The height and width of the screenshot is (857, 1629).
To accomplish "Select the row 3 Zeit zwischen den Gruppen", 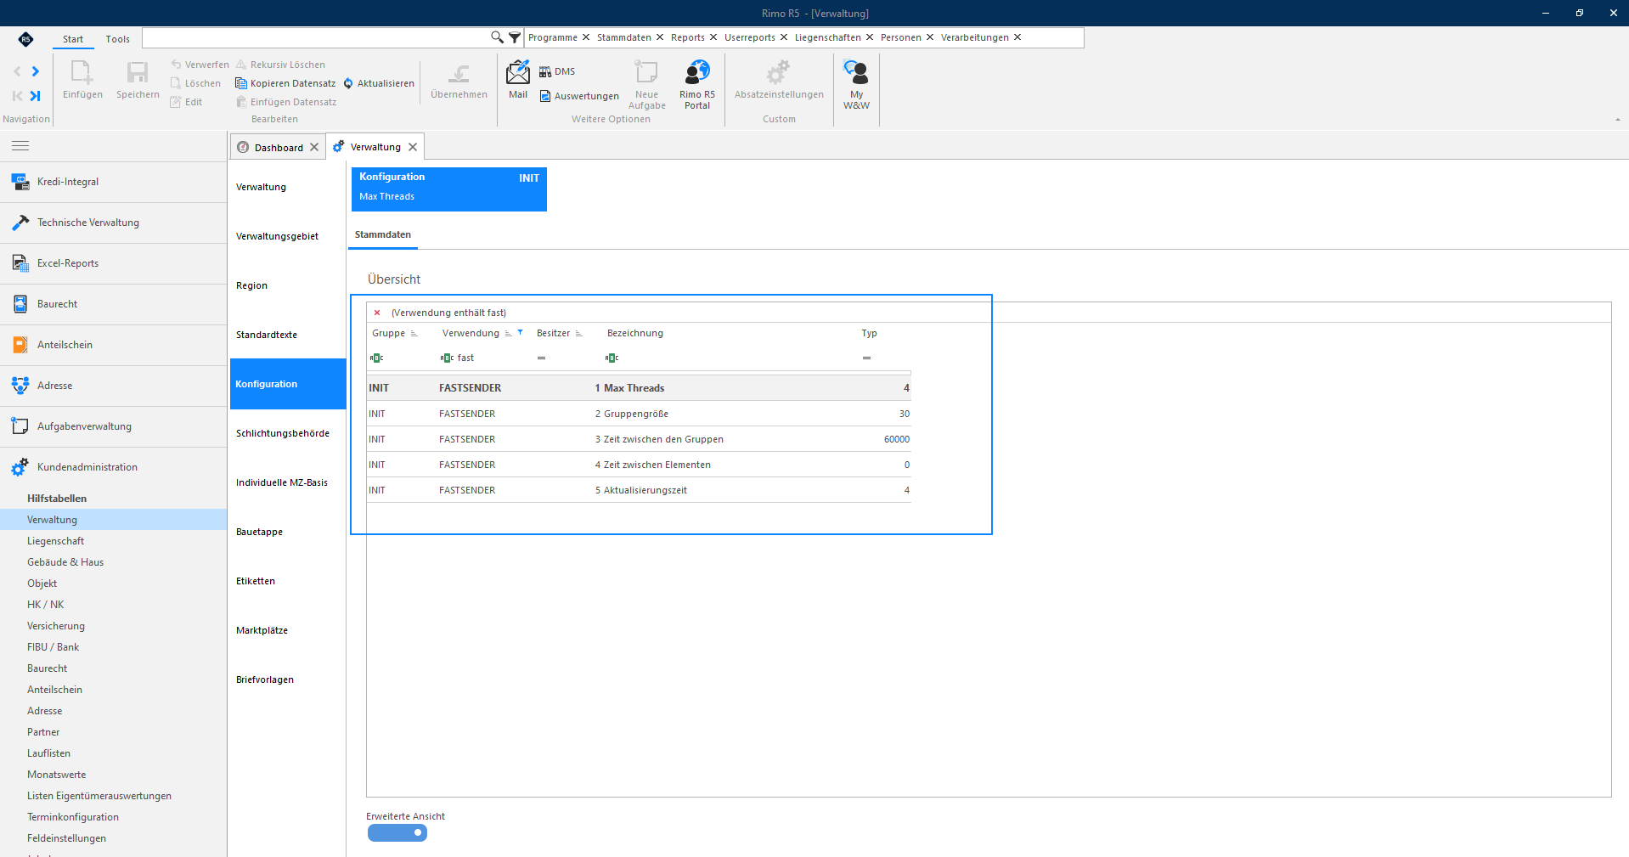I will coord(639,439).
